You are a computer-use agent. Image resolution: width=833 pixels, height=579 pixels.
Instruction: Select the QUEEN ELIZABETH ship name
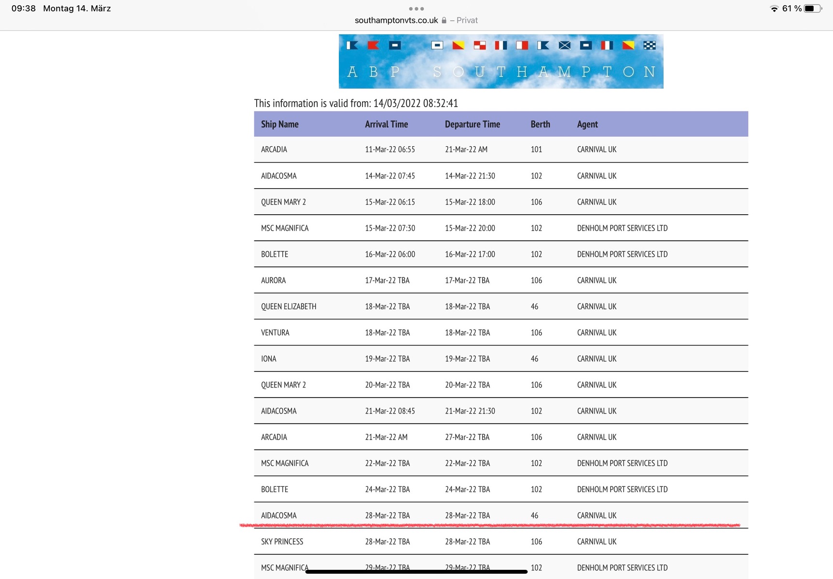289,306
